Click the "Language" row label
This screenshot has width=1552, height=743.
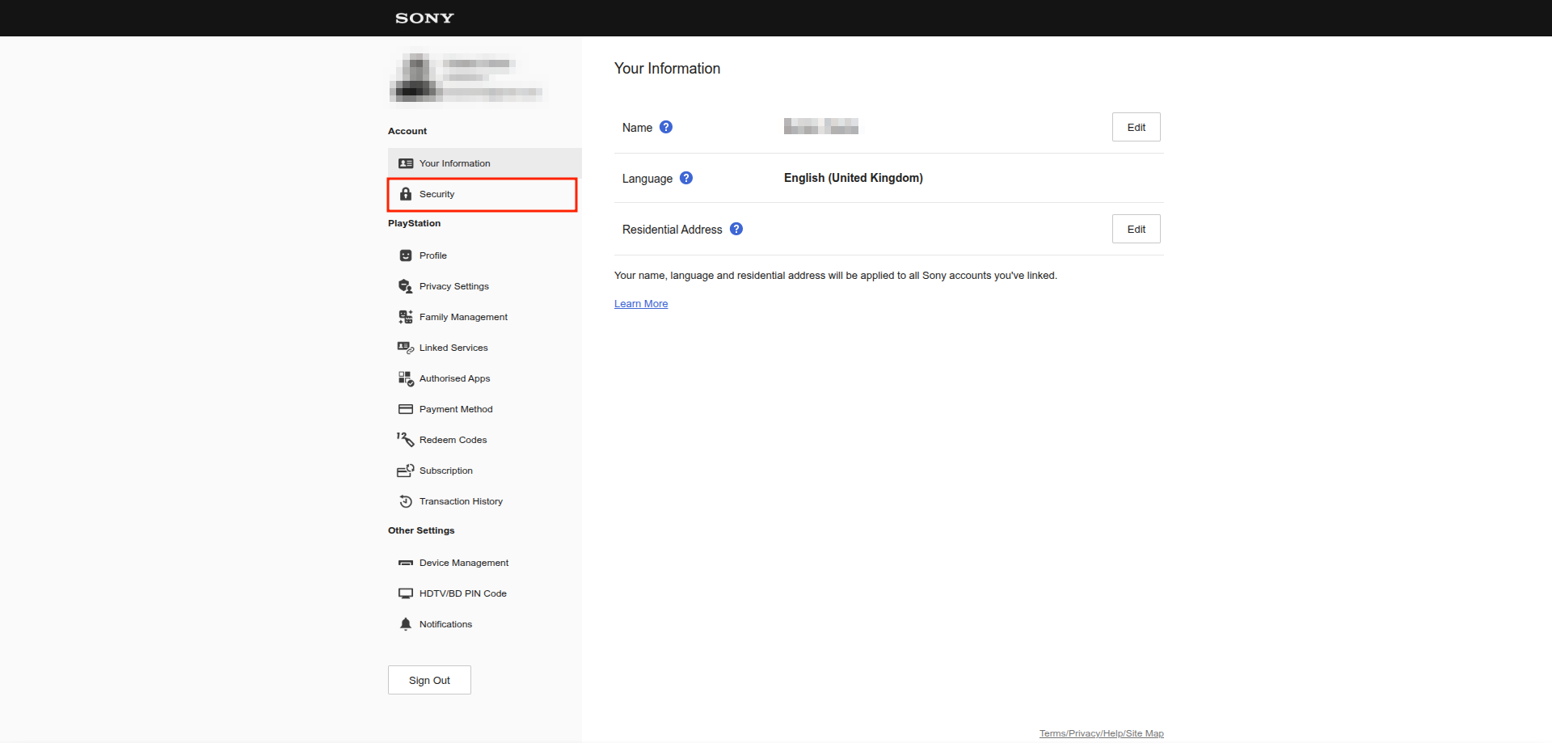(647, 179)
